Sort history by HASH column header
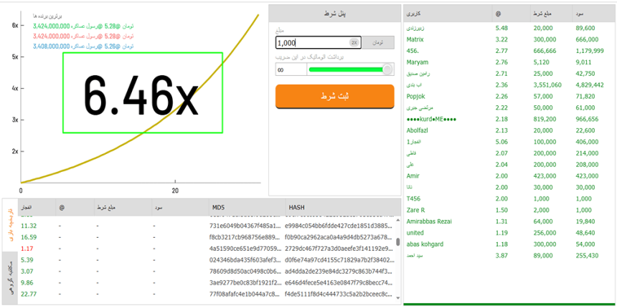Viewport: 617px width, 308px height. pos(296,208)
